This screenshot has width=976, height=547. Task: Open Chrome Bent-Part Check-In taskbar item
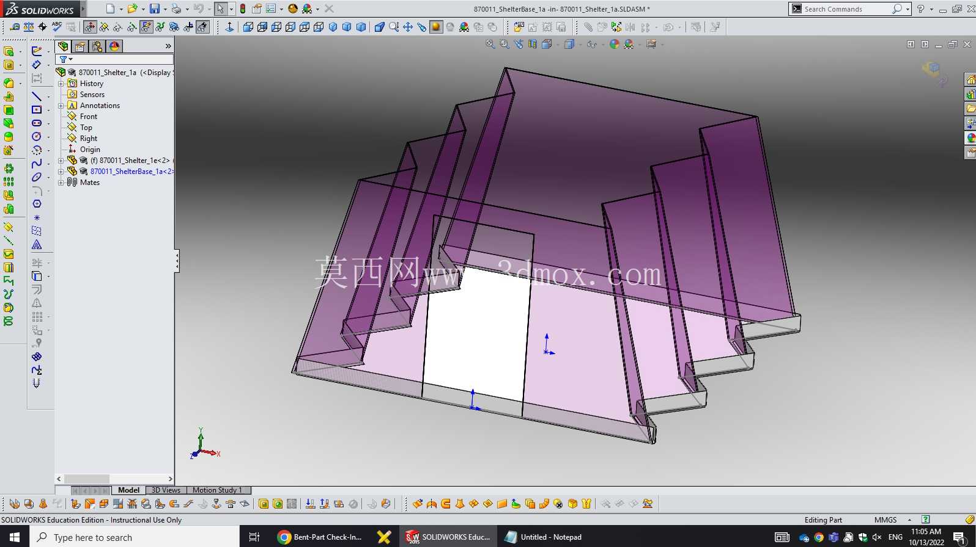(320, 537)
